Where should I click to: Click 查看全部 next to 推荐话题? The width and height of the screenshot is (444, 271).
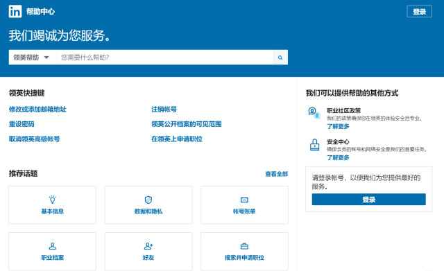point(277,174)
